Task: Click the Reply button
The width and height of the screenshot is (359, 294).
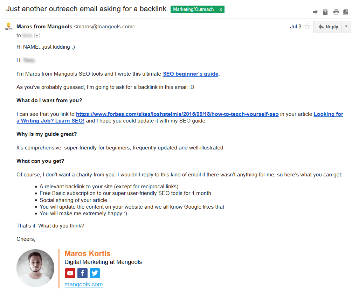Action: pos(327,27)
